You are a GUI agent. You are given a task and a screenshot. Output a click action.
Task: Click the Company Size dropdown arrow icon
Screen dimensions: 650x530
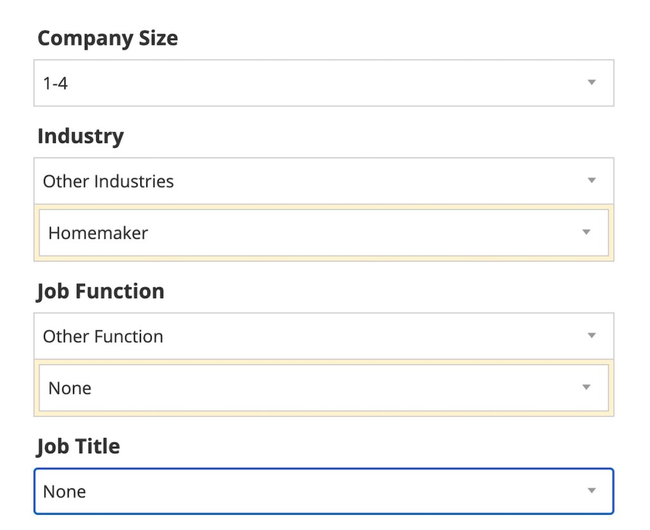(592, 83)
